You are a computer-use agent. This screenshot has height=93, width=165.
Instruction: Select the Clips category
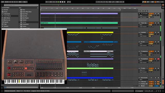5,24
